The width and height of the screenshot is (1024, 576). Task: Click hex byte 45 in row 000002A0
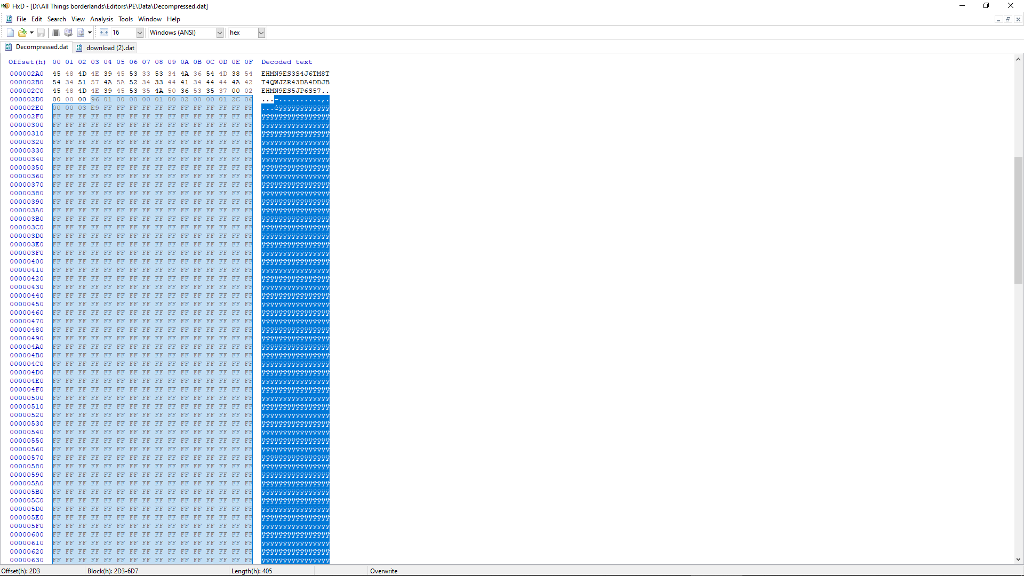coord(57,74)
